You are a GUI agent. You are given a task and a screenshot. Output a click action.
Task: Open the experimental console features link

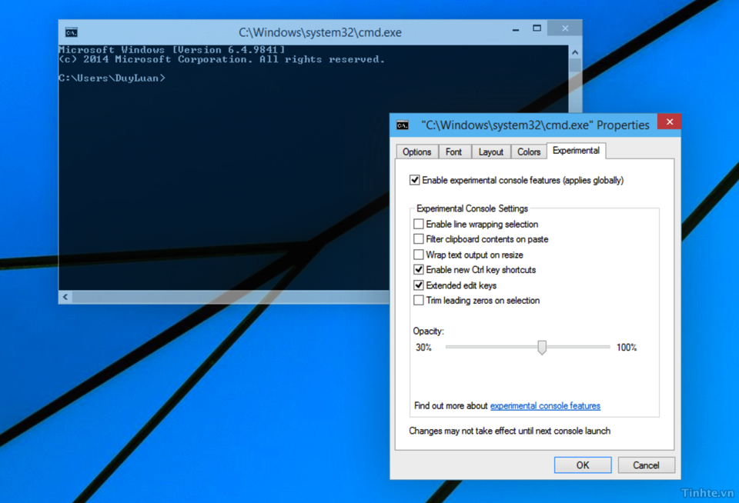tap(545, 406)
